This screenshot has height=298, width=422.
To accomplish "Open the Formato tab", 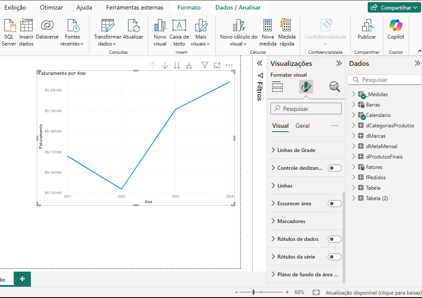I will tap(189, 7).
